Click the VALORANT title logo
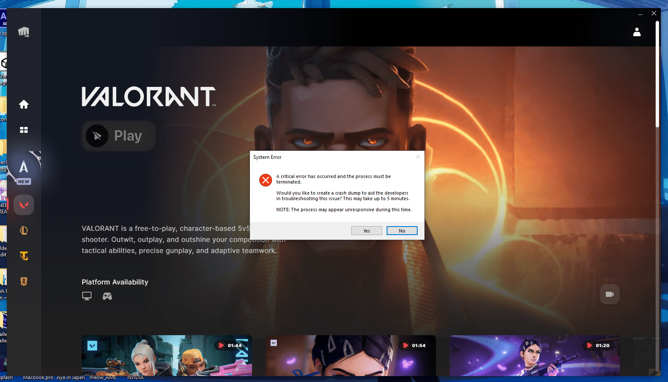This screenshot has width=668, height=382. (x=149, y=97)
